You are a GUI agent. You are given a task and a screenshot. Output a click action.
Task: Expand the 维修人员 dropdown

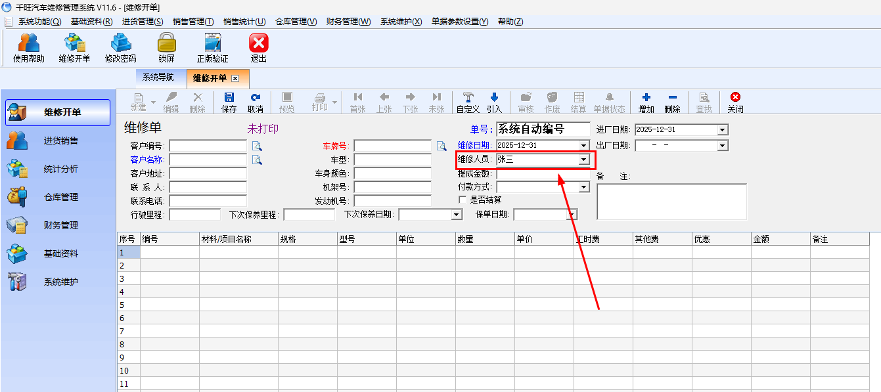pos(583,160)
